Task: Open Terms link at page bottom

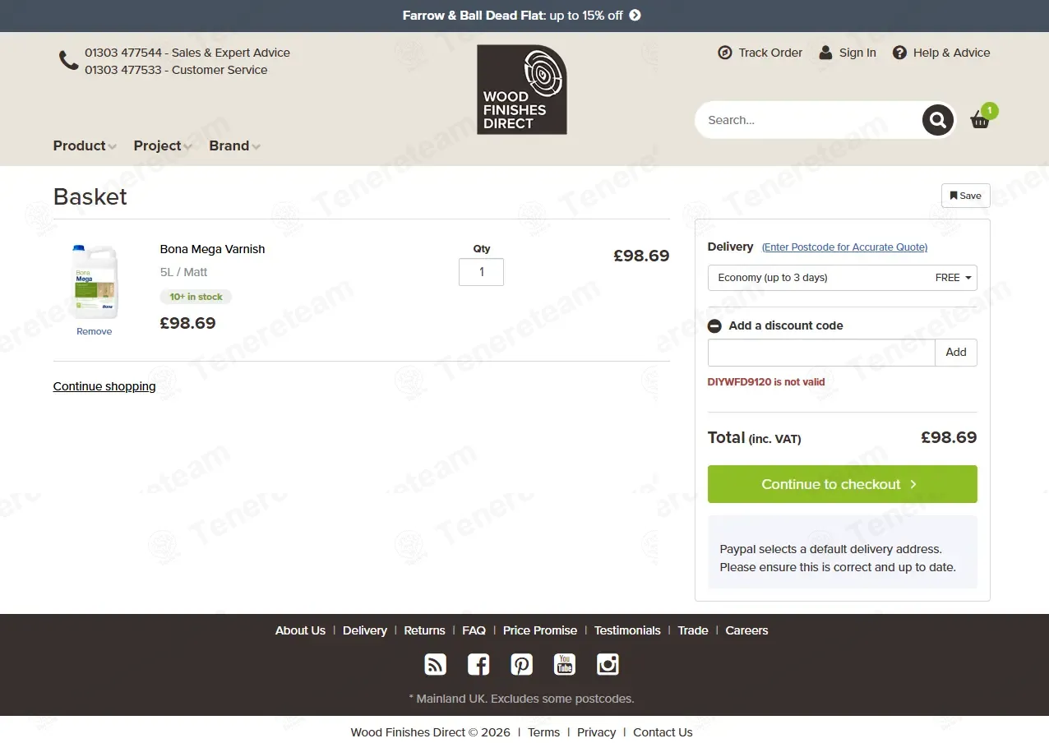Action: (x=543, y=732)
